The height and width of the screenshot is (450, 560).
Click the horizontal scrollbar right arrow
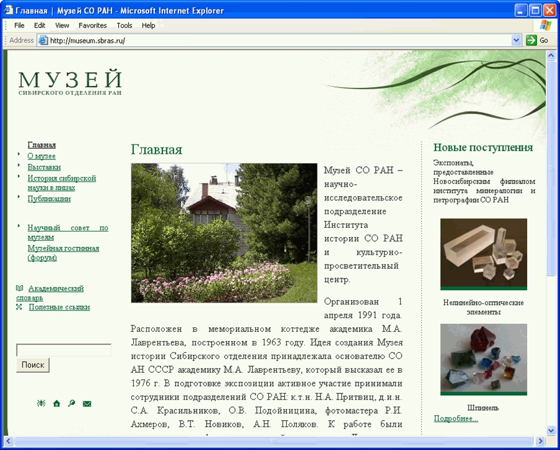pyautogui.click(x=541, y=441)
